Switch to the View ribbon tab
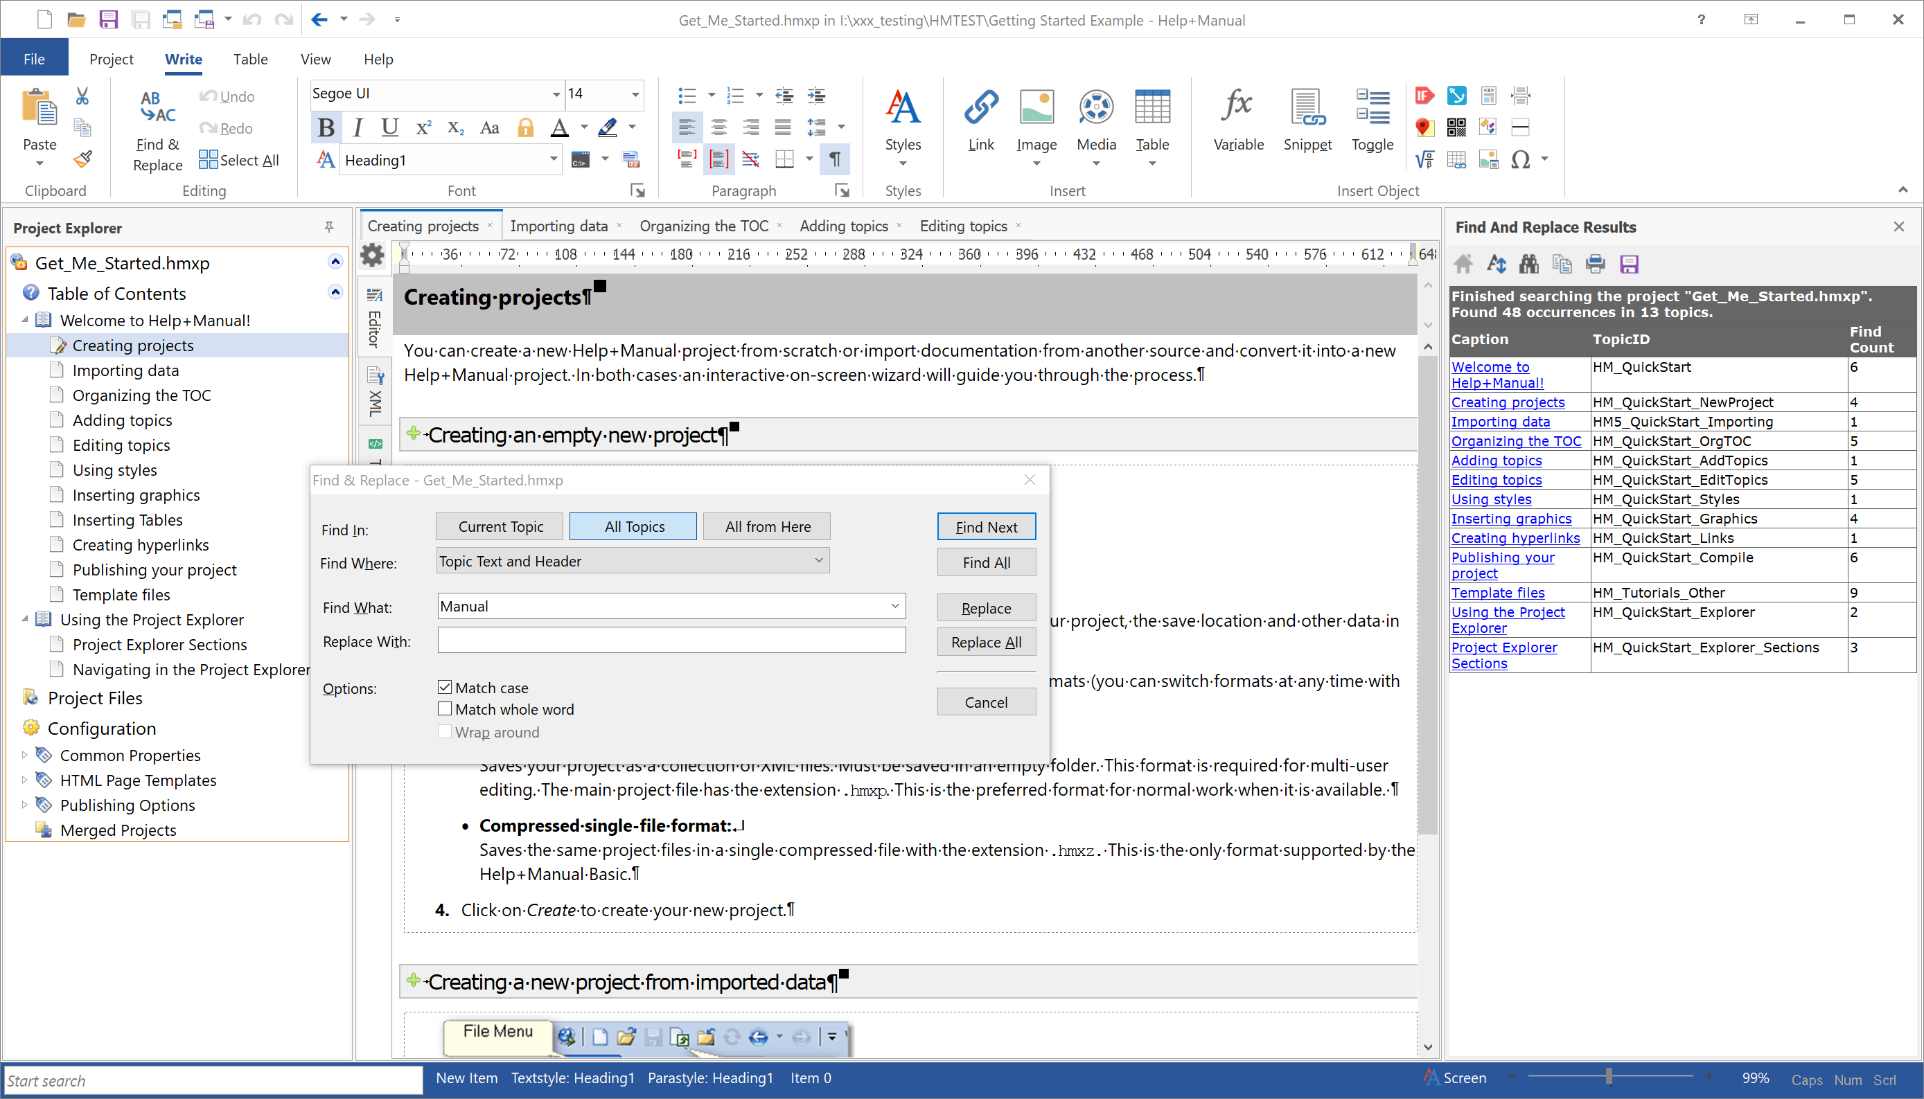Image resolution: width=1924 pixels, height=1099 pixels. 315,59
